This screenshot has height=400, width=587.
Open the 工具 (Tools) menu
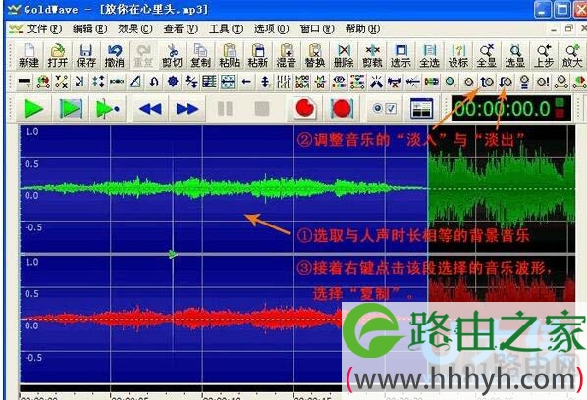click(226, 28)
